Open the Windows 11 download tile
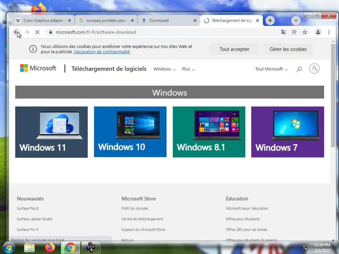 point(51,132)
